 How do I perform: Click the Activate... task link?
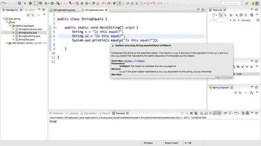click(x=246, y=20)
